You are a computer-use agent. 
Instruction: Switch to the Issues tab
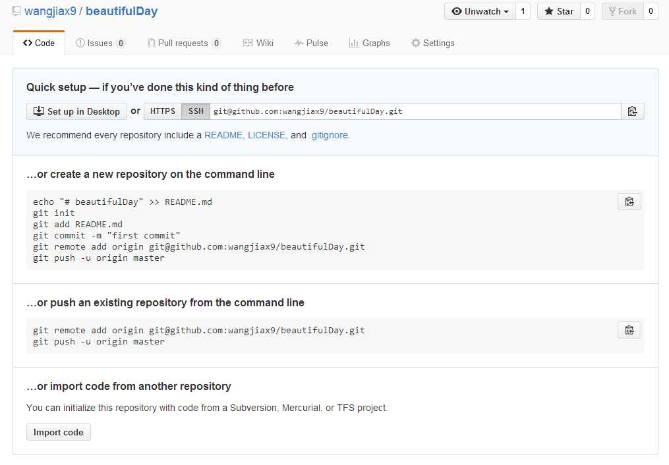click(x=100, y=43)
